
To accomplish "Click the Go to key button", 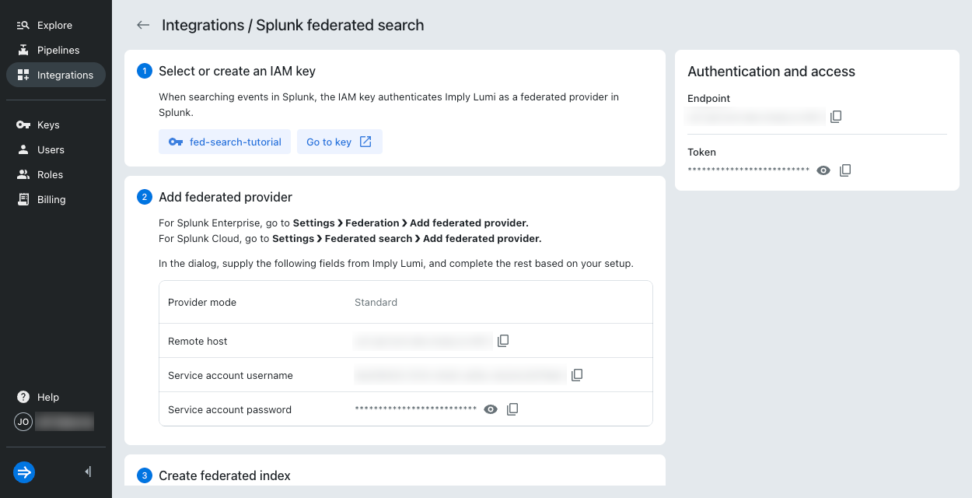I will coord(339,142).
